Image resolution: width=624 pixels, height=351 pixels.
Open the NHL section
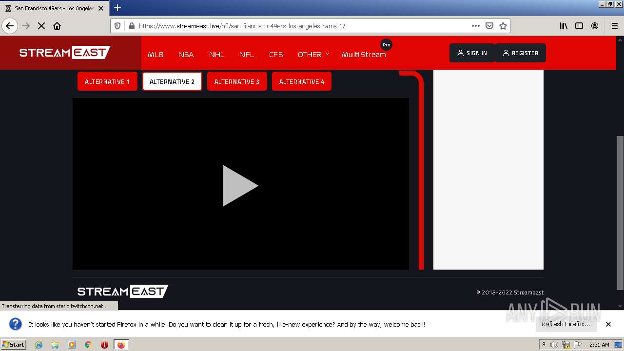216,54
